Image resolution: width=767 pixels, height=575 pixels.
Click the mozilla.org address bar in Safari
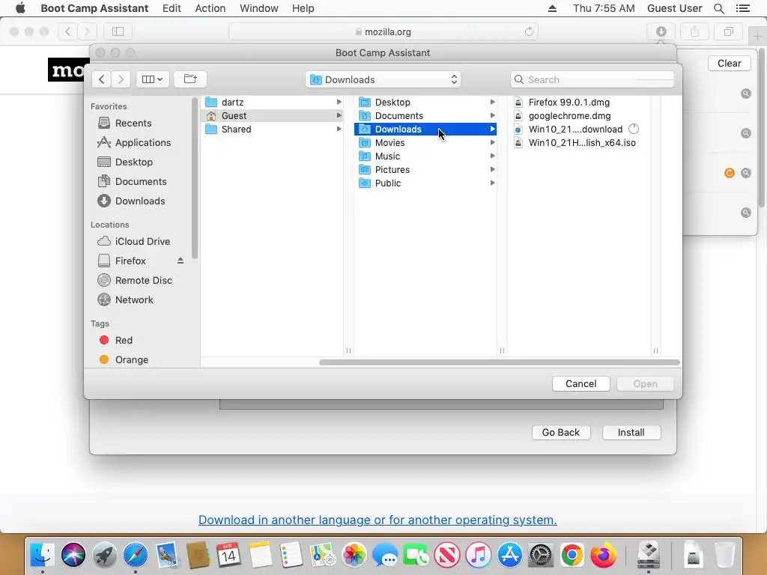coord(383,31)
